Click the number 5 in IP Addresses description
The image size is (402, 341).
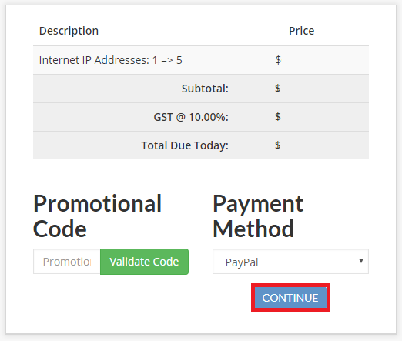[x=179, y=60]
